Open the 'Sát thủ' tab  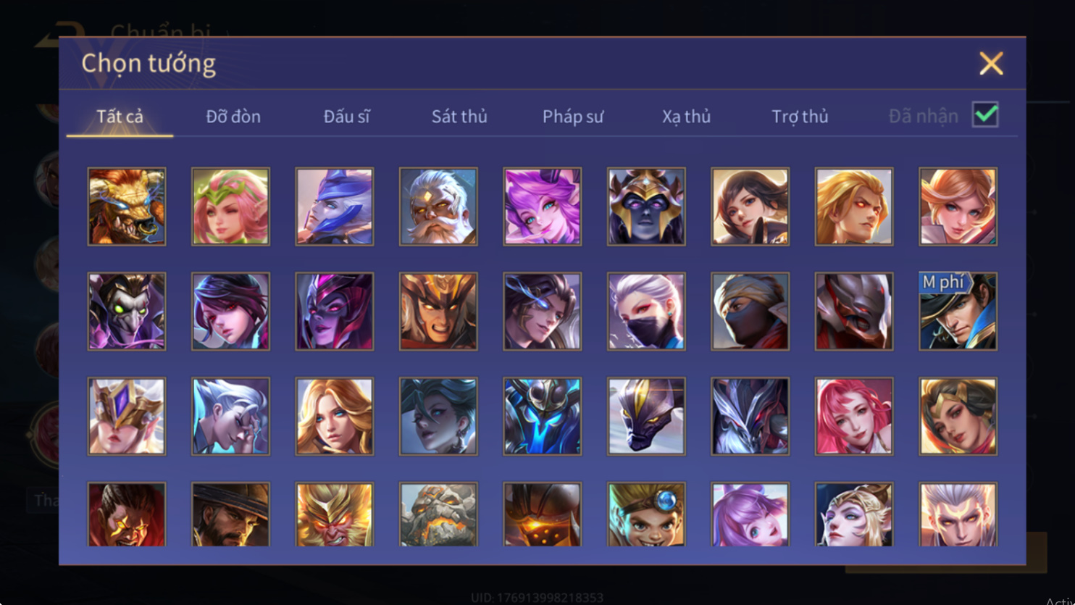click(459, 116)
